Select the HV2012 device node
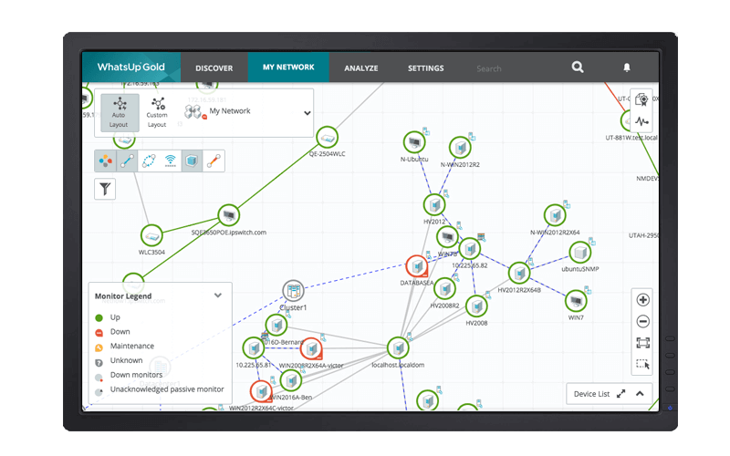Image resolution: width=730 pixels, height=456 pixels. coord(434,204)
